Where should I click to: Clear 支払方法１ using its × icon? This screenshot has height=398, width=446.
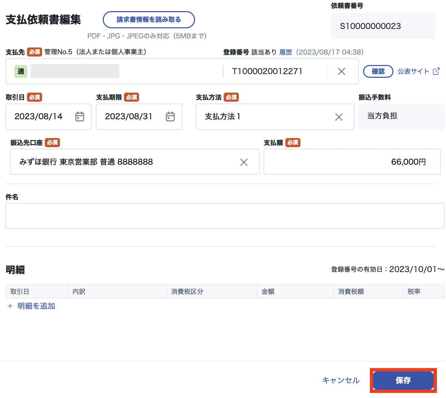click(x=339, y=117)
